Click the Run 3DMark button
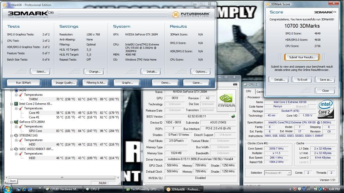The height and width of the screenshot is (193, 344). (x=23, y=83)
